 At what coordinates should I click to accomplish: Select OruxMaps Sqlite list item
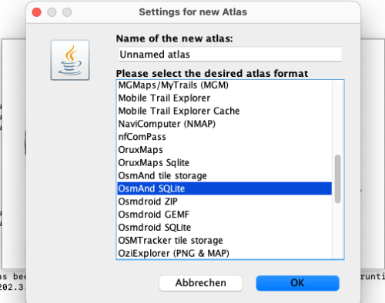coord(225,163)
